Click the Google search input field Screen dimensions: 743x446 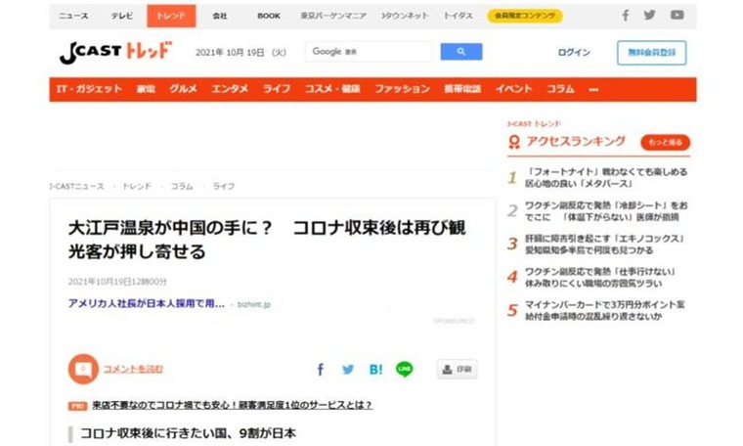coord(369,53)
